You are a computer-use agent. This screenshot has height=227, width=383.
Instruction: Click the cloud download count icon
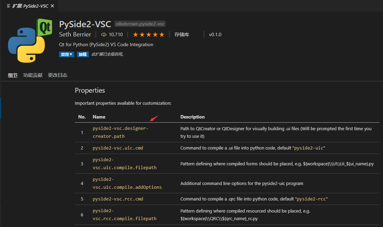(104, 34)
